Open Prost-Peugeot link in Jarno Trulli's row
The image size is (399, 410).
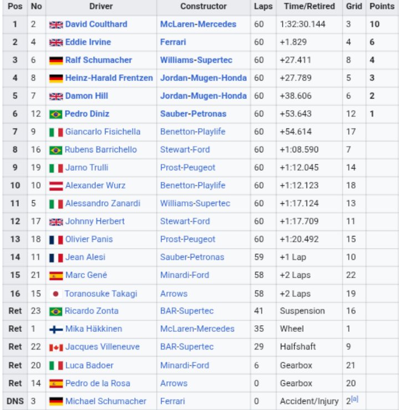point(188,168)
